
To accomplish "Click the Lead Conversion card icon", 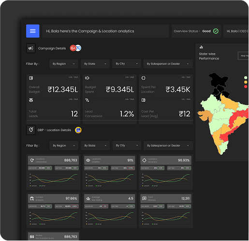I will (87, 100).
